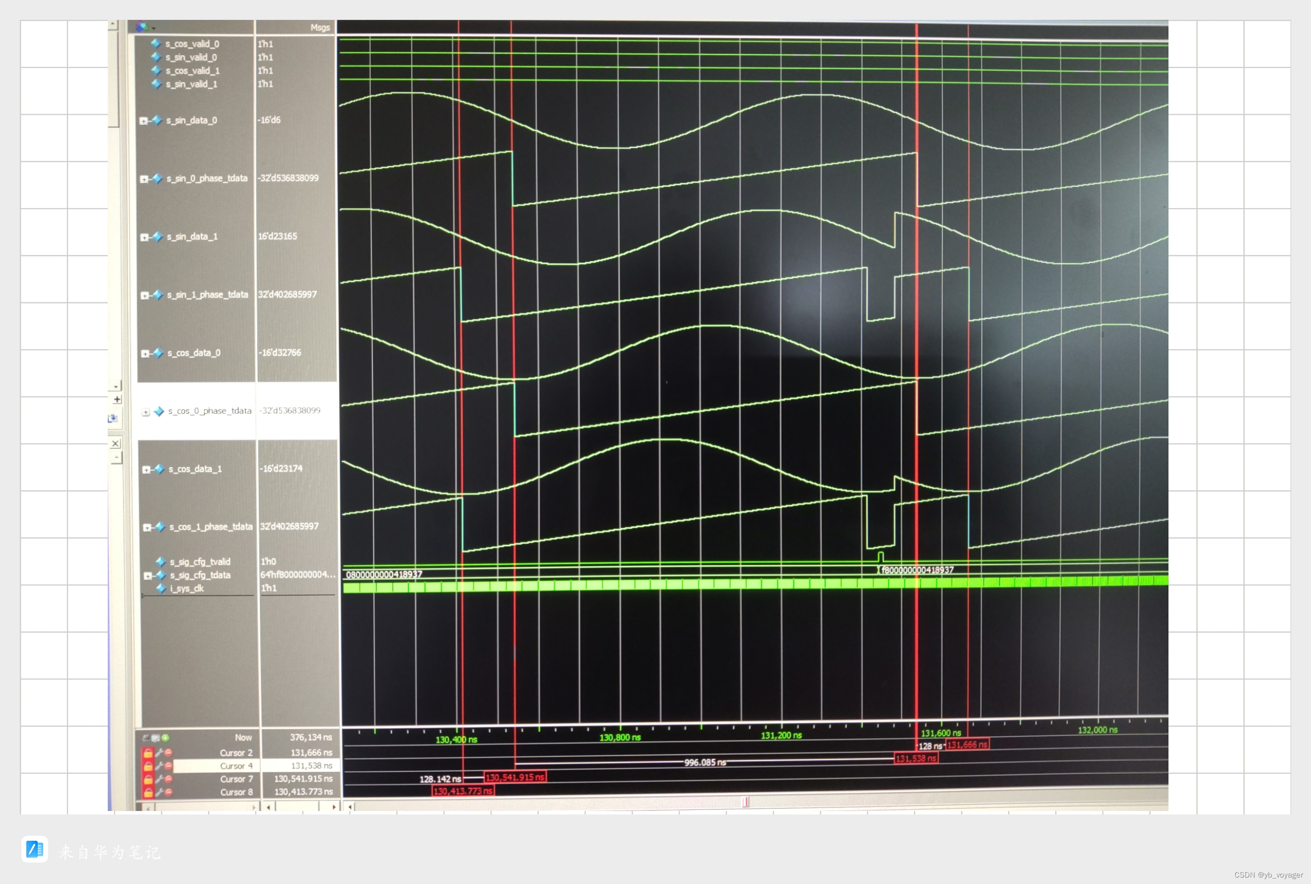This screenshot has width=1311, height=884.
Task: Select the Cursor 2 label
Action: (x=236, y=753)
